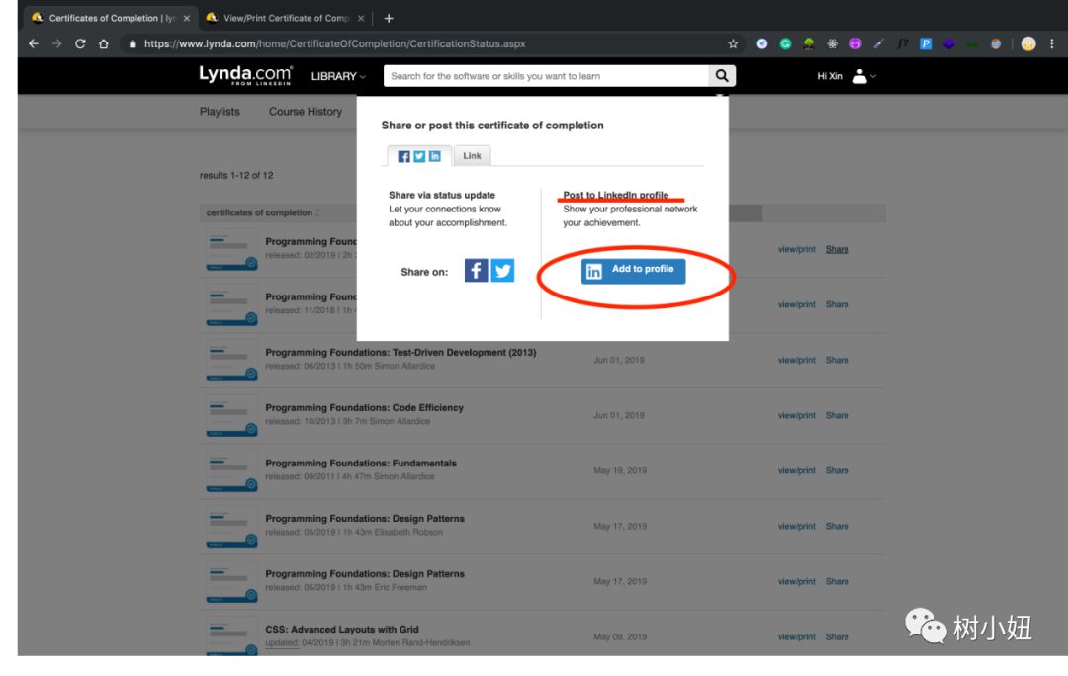This screenshot has width=1068, height=676.
Task: Click the address bar URL
Action: tap(334, 43)
